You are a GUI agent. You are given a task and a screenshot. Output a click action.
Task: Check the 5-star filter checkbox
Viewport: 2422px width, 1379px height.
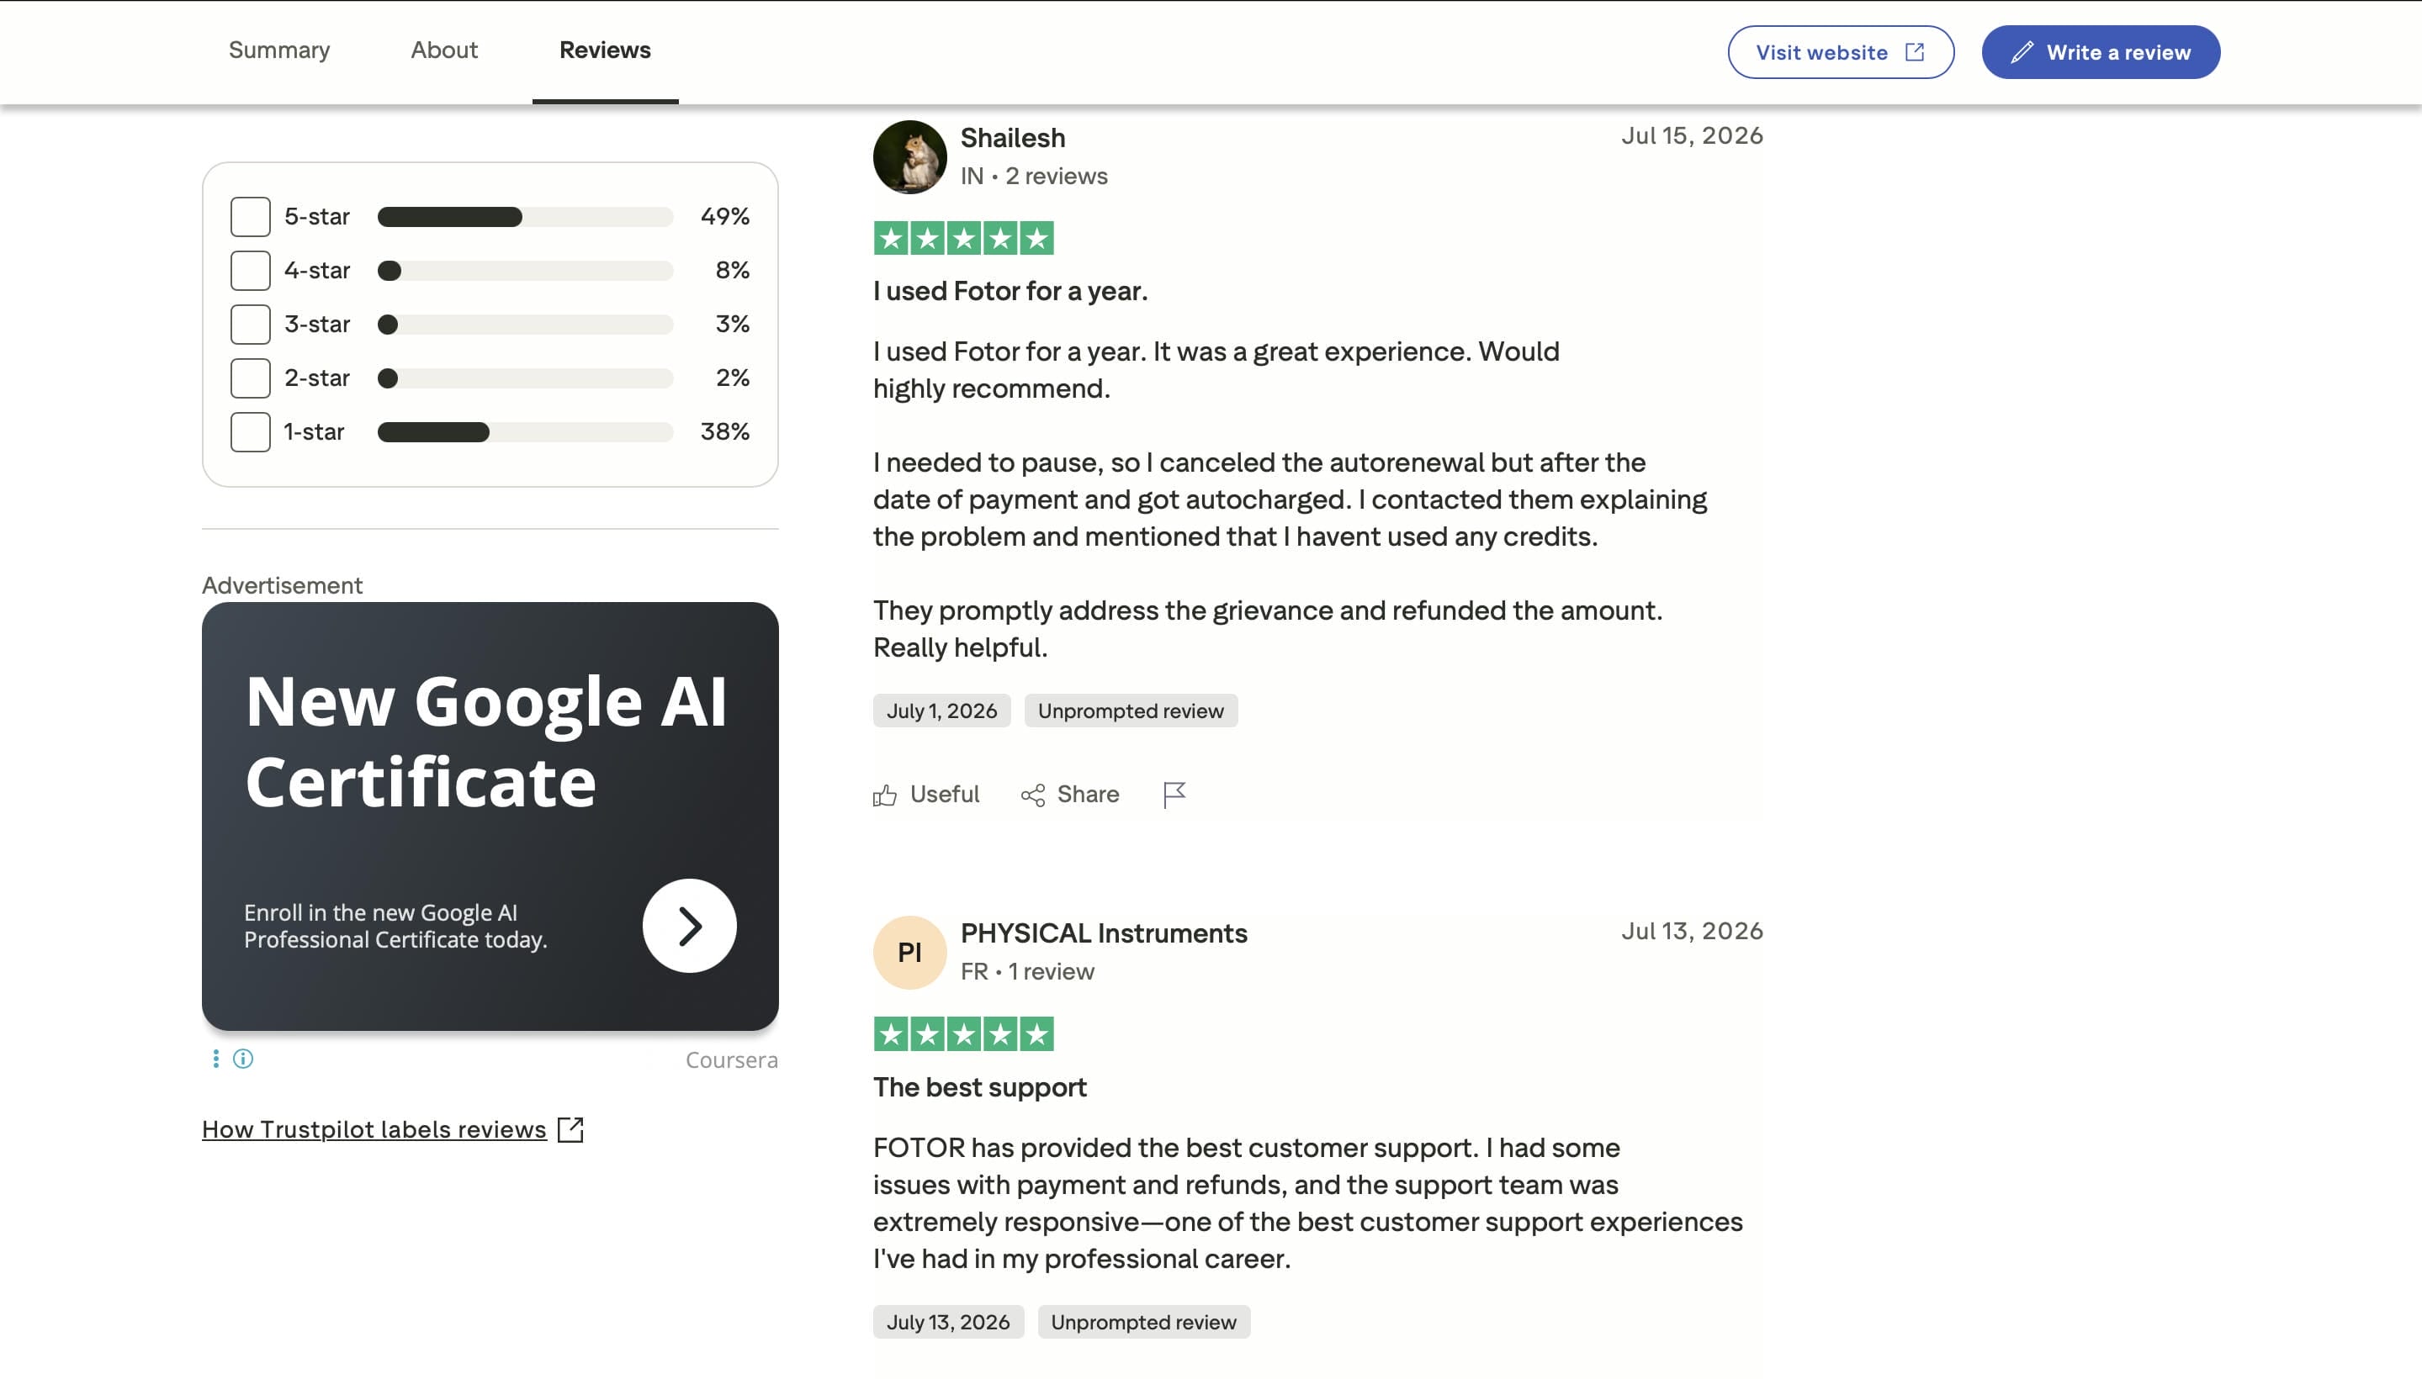(x=250, y=217)
